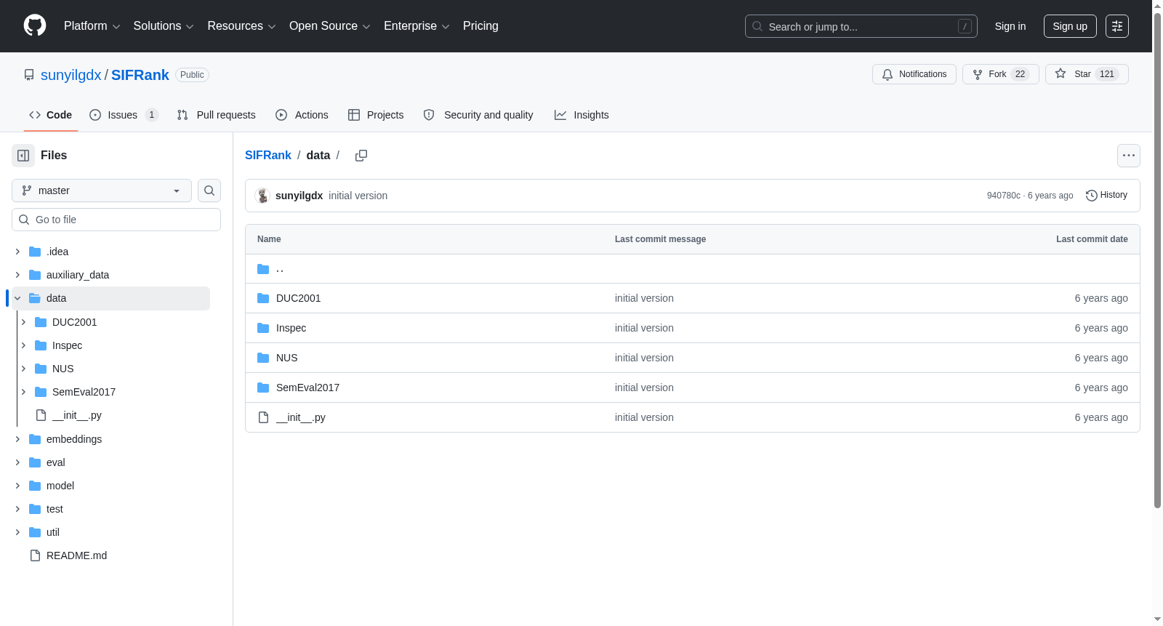Copy the data folder path
Screen dimensions: 1163x626
click(x=361, y=156)
